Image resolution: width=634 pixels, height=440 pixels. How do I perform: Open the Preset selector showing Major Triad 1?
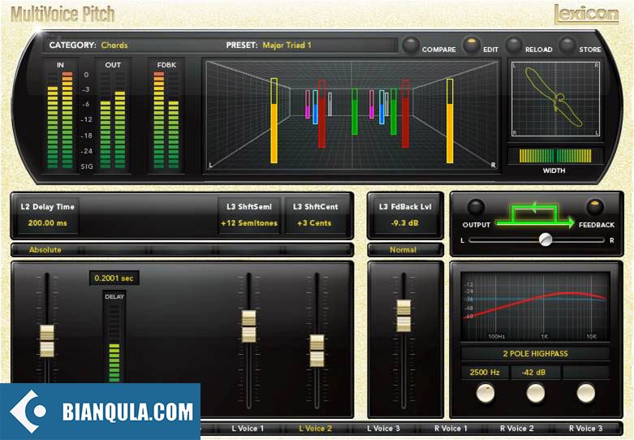[287, 45]
